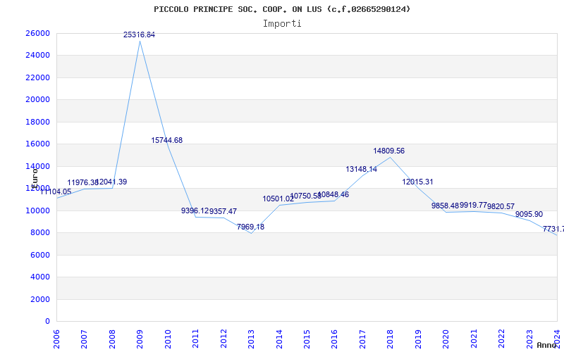Click the 2000 y-axis tick label
The width and height of the screenshot is (564, 352).
[x=40, y=300]
